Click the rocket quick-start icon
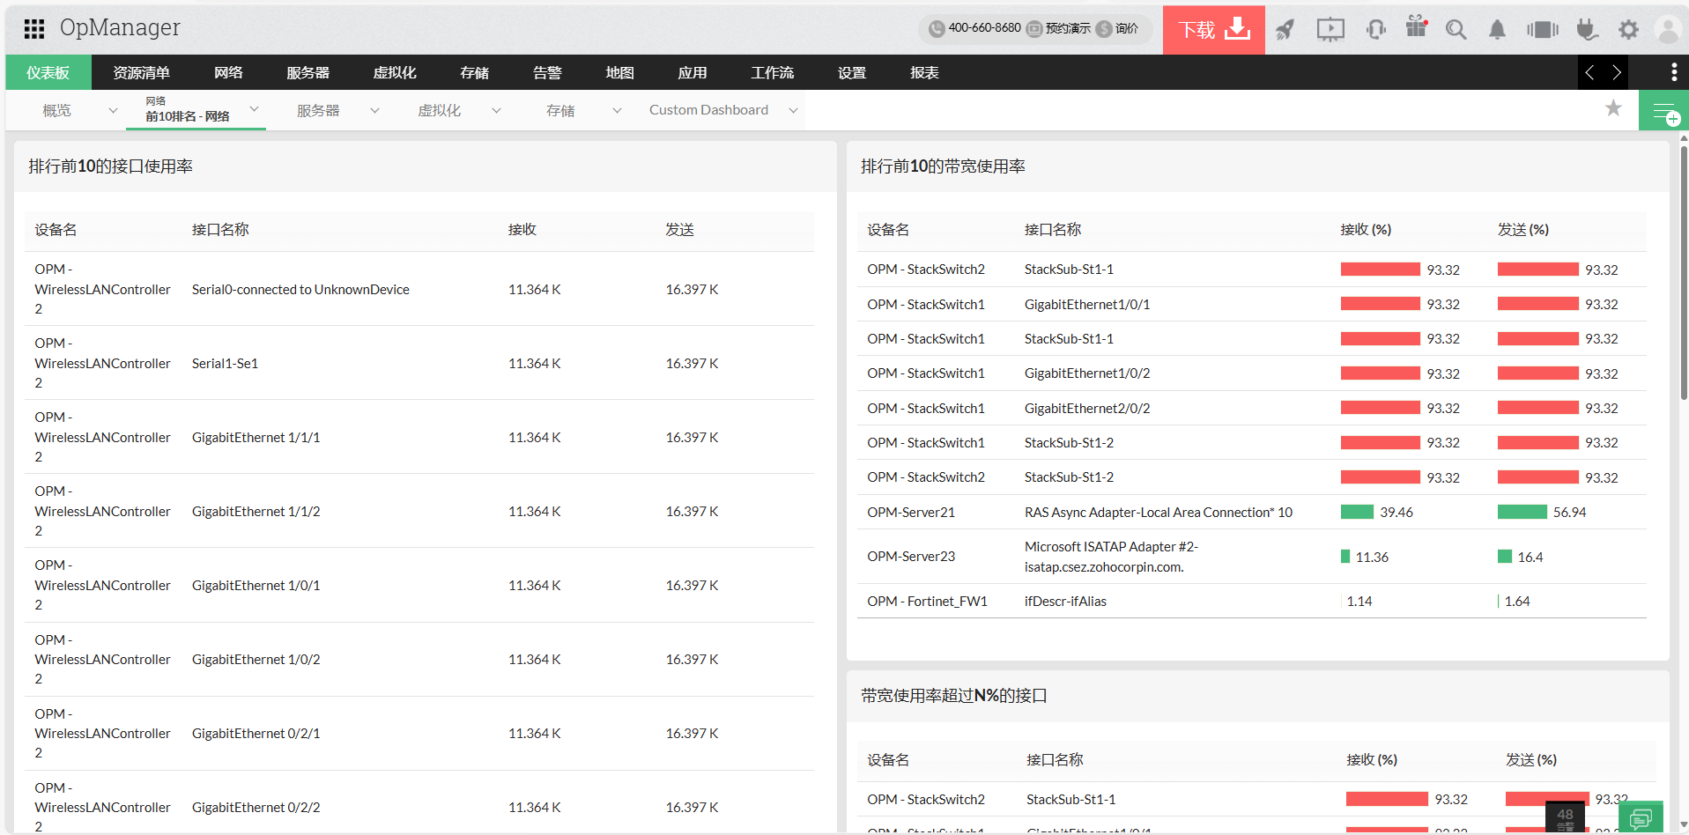This screenshot has width=1689, height=835. pyautogui.click(x=1285, y=29)
